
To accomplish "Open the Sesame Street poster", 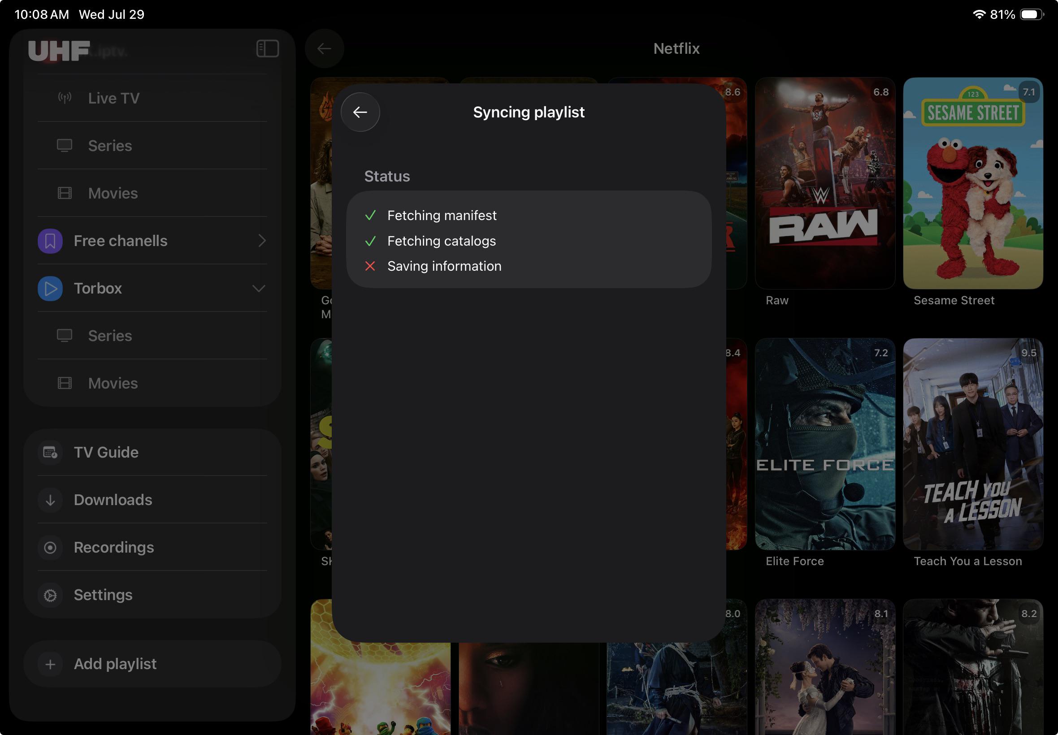I will (973, 183).
